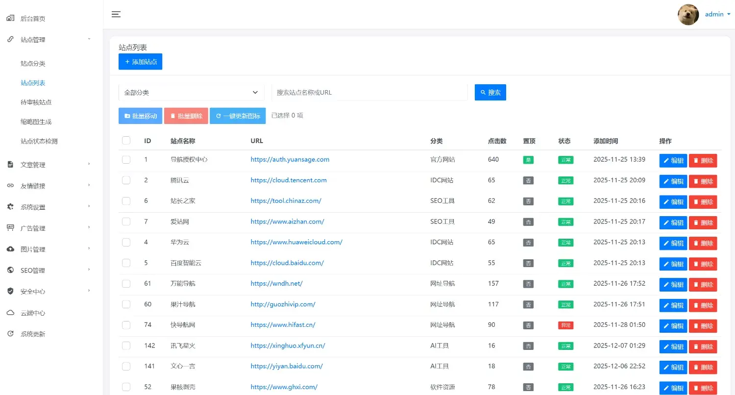Check the box for 腾讯云 row
This screenshot has width=735, height=395.
[126, 180]
